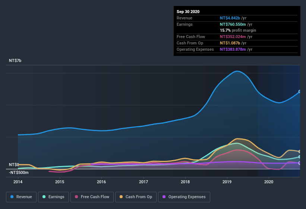Click the Revenue label in tooltip
The width and height of the screenshot is (306, 209).
(x=184, y=18)
